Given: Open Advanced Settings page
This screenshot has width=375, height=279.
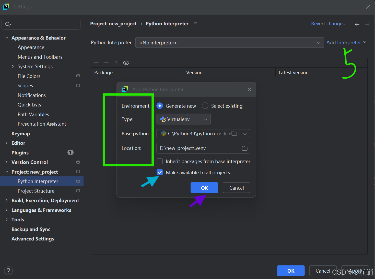Looking at the screenshot, I should 33,239.
